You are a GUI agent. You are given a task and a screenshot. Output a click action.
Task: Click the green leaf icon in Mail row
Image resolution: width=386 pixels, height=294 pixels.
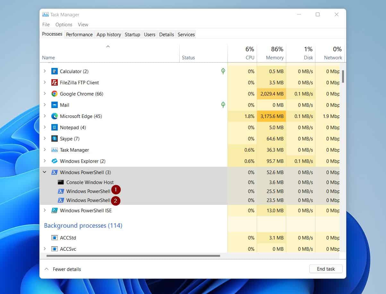[223, 105]
